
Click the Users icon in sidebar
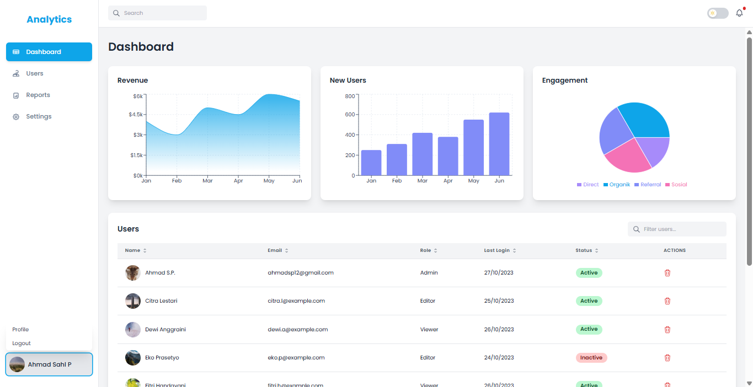point(16,73)
